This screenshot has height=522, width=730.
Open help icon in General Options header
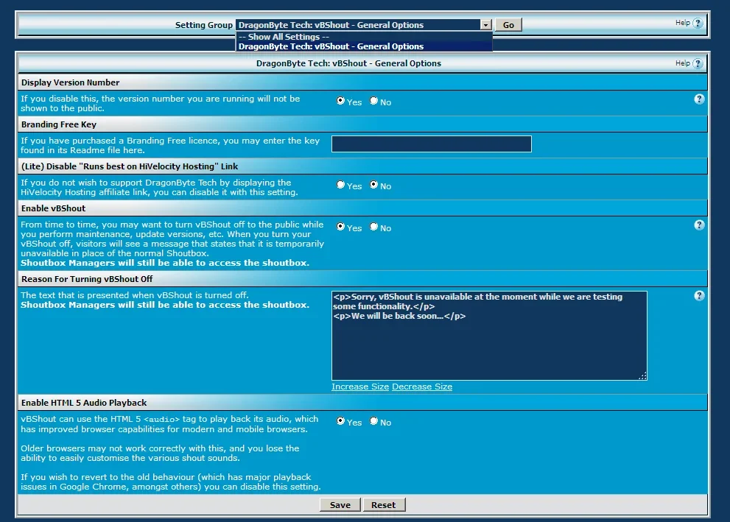click(x=698, y=64)
